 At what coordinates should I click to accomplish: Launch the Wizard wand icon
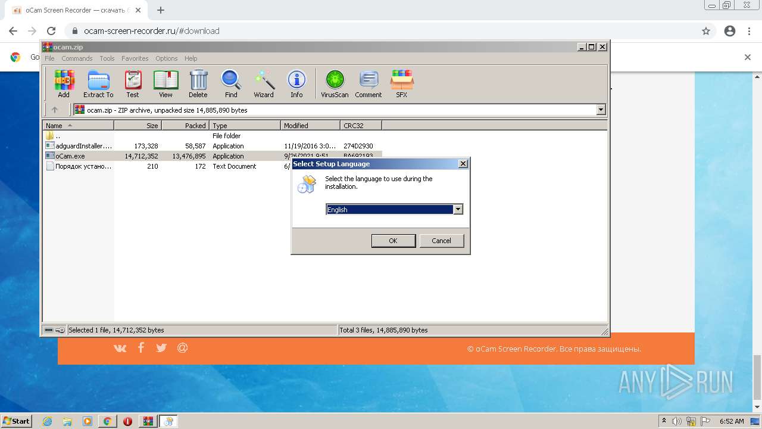pos(264,84)
